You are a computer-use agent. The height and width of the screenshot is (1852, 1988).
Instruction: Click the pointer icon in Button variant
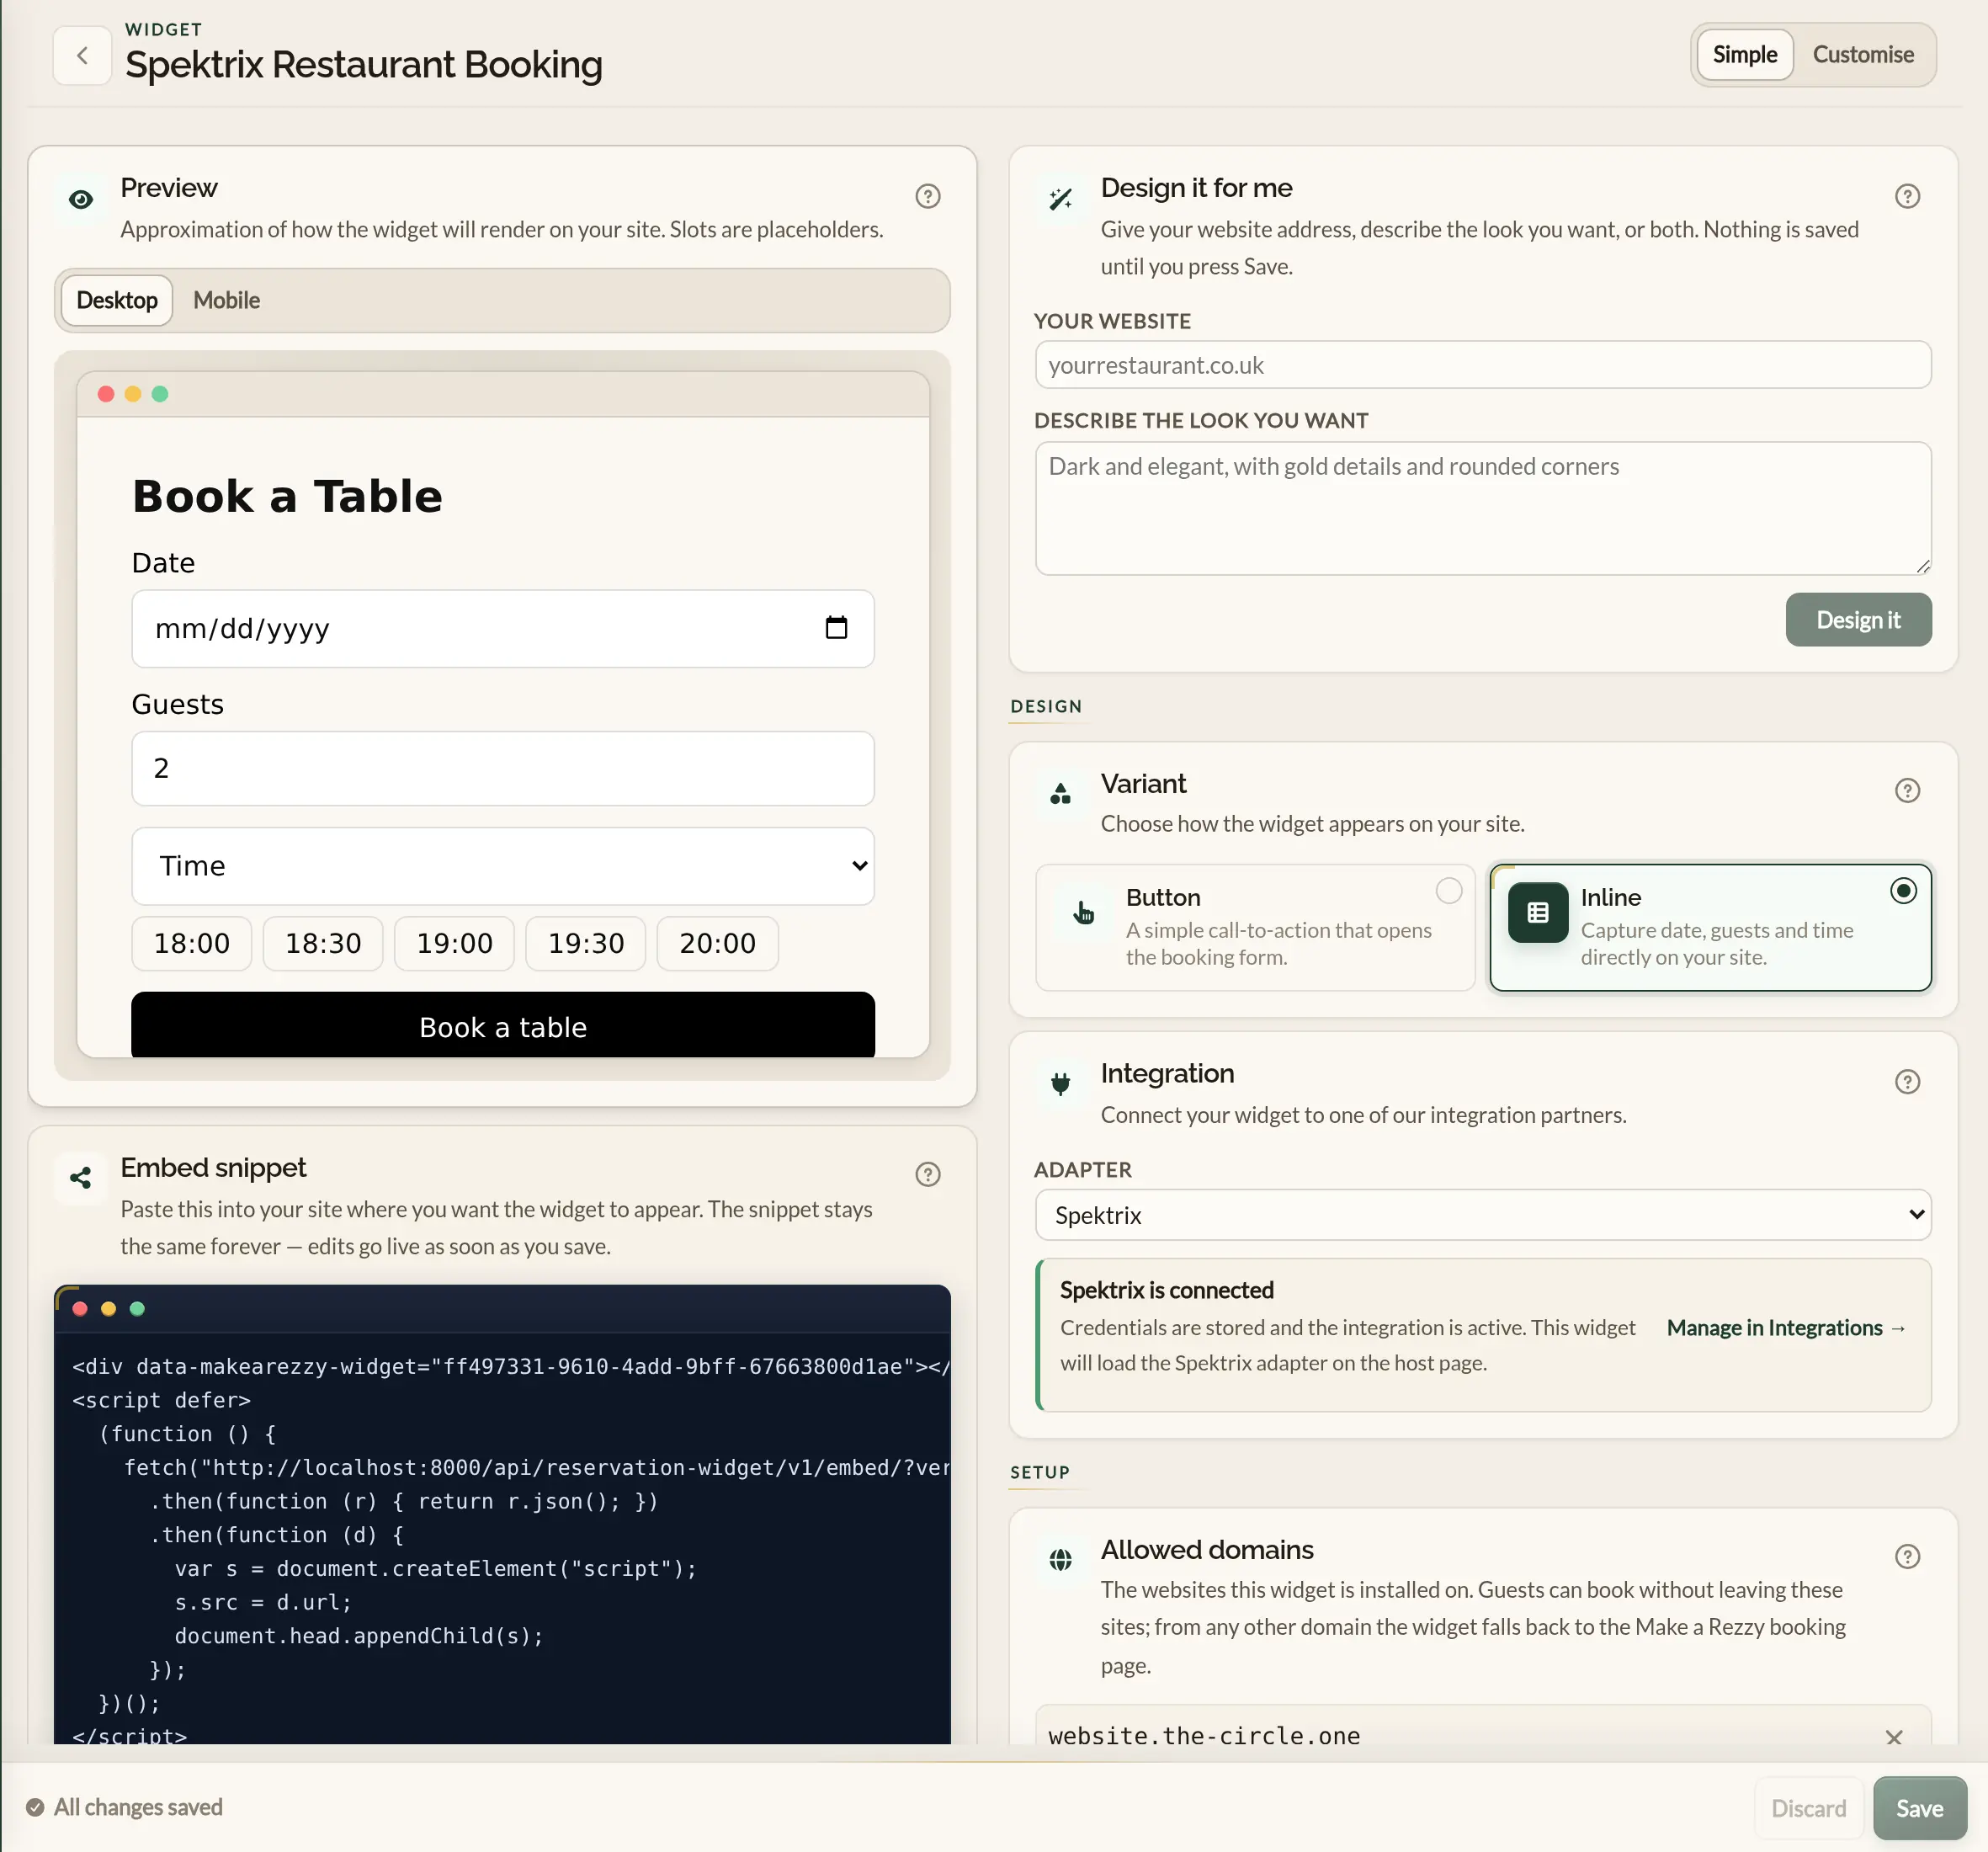point(1083,913)
